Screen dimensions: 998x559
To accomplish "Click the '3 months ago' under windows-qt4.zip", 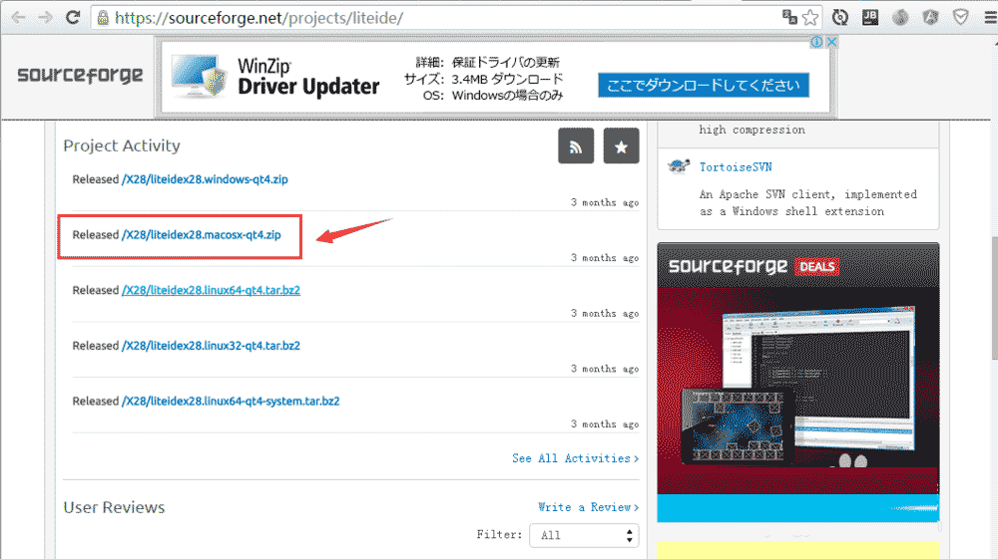I will coord(605,202).
